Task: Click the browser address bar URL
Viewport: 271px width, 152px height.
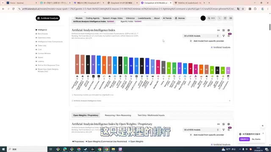Action: click(129, 9)
